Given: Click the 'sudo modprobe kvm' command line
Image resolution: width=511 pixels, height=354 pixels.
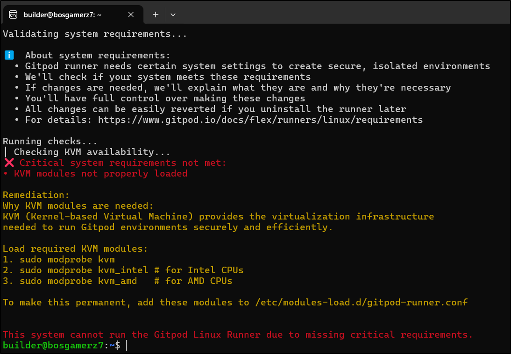Looking at the screenshot, I should coord(67,260).
